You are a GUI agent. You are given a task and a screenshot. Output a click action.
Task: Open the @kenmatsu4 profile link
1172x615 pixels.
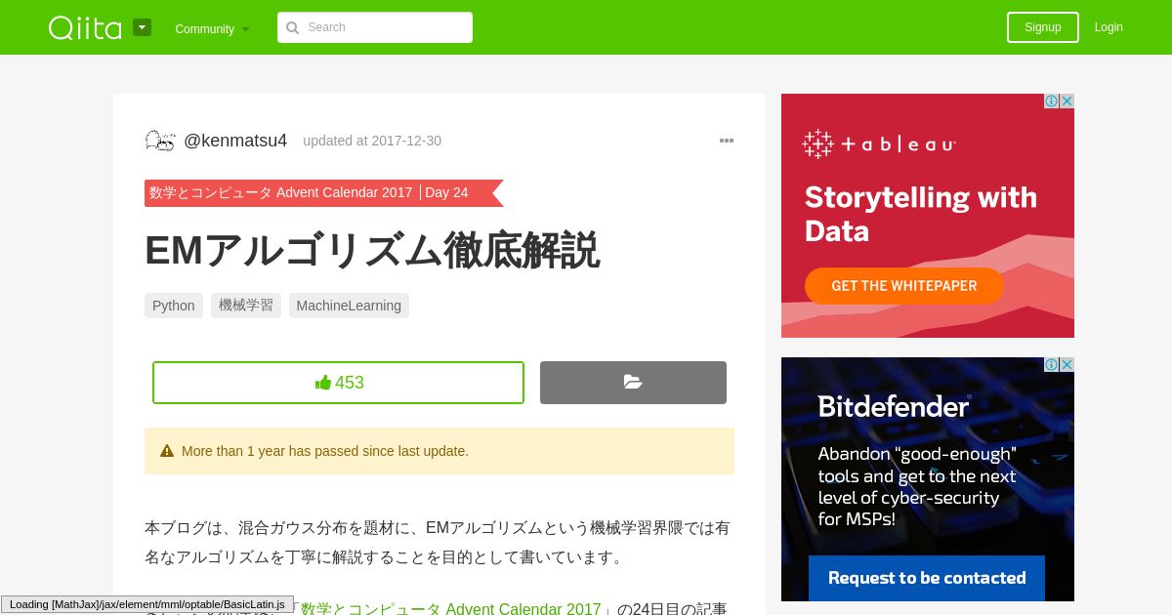[x=235, y=141]
